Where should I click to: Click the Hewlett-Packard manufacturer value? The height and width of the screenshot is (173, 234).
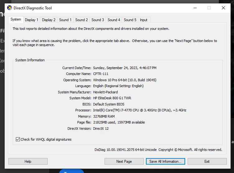pos(105,92)
